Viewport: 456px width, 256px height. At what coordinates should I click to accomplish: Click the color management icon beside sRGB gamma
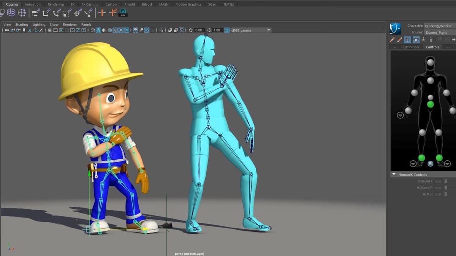point(227,30)
